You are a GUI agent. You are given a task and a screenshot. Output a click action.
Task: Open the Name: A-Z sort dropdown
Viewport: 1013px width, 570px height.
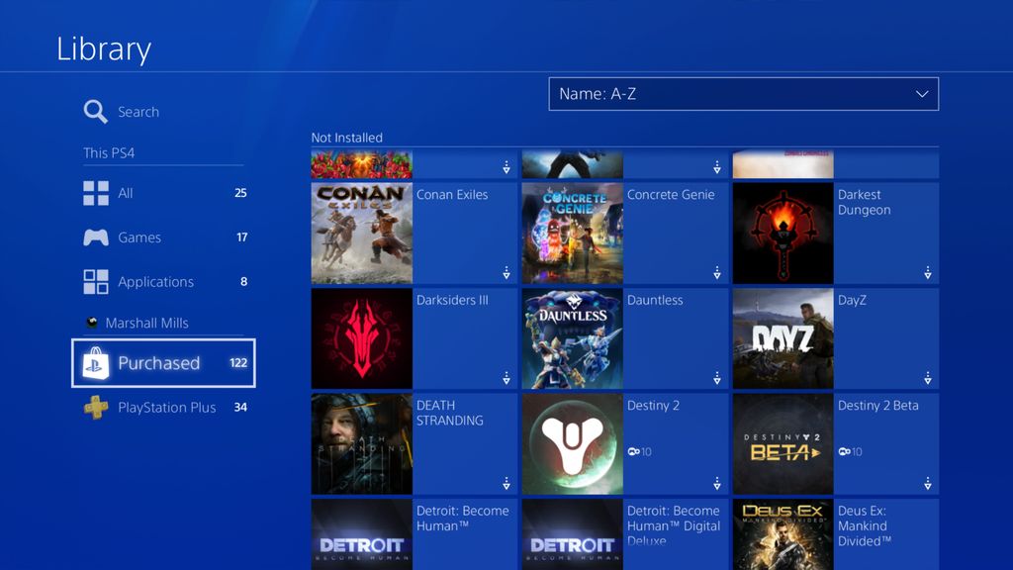tap(742, 94)
